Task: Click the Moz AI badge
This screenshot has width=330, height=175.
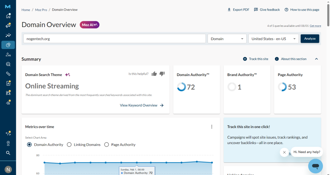Action: click(90, 25)
